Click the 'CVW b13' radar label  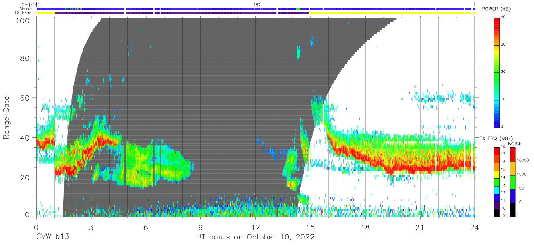pyautogui.click(x=53, y=237)
